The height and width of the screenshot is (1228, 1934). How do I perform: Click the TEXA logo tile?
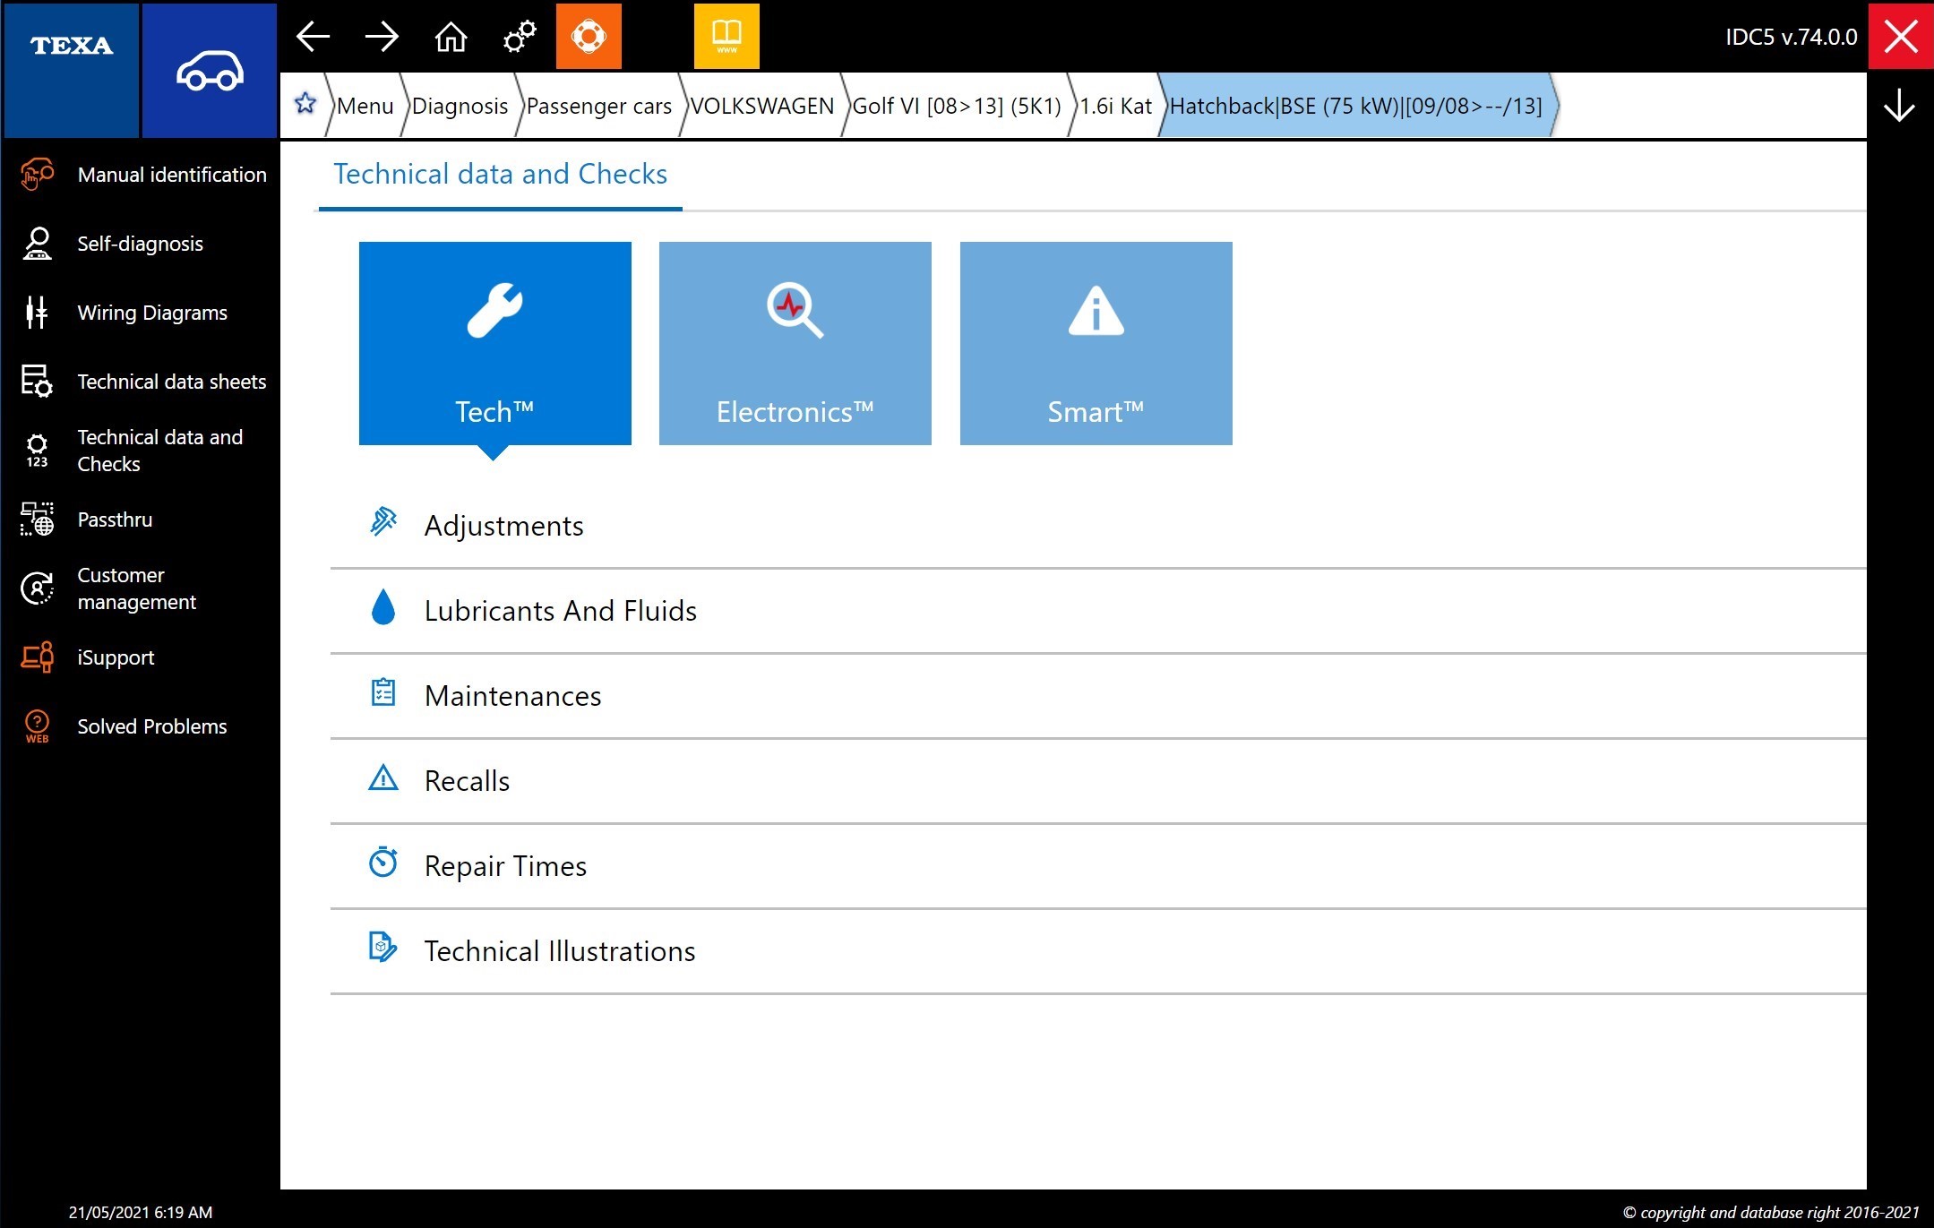(72, 70)
